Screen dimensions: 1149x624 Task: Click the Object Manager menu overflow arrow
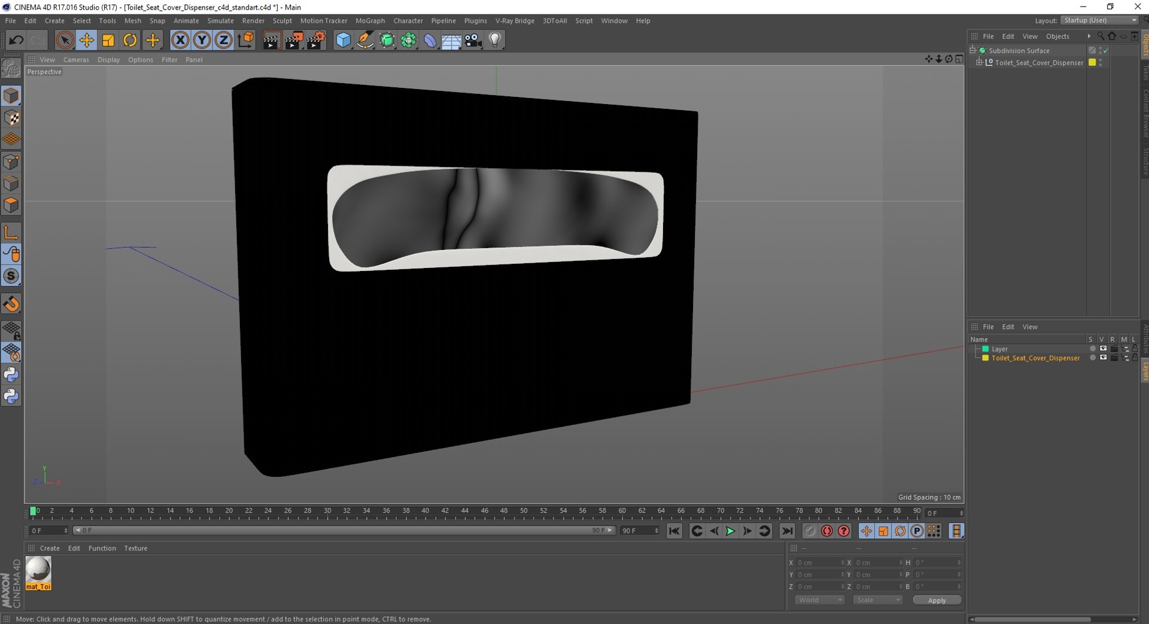(1089, 36)
